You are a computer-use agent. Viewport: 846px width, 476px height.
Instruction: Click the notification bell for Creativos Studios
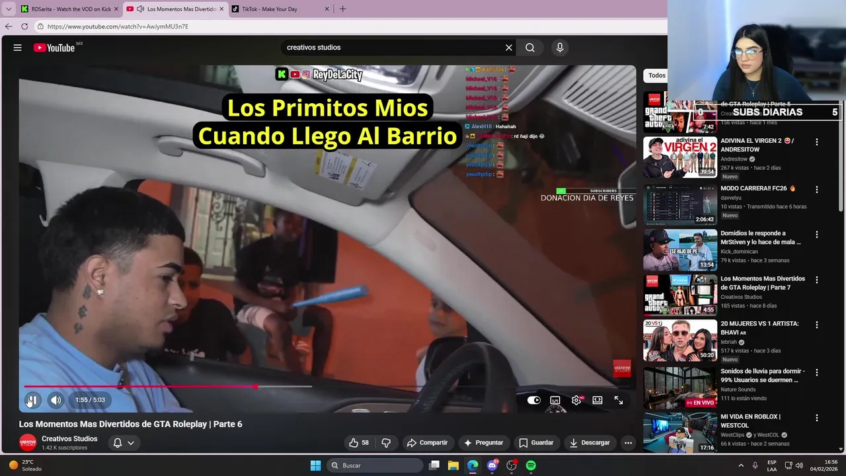(117, 443)
